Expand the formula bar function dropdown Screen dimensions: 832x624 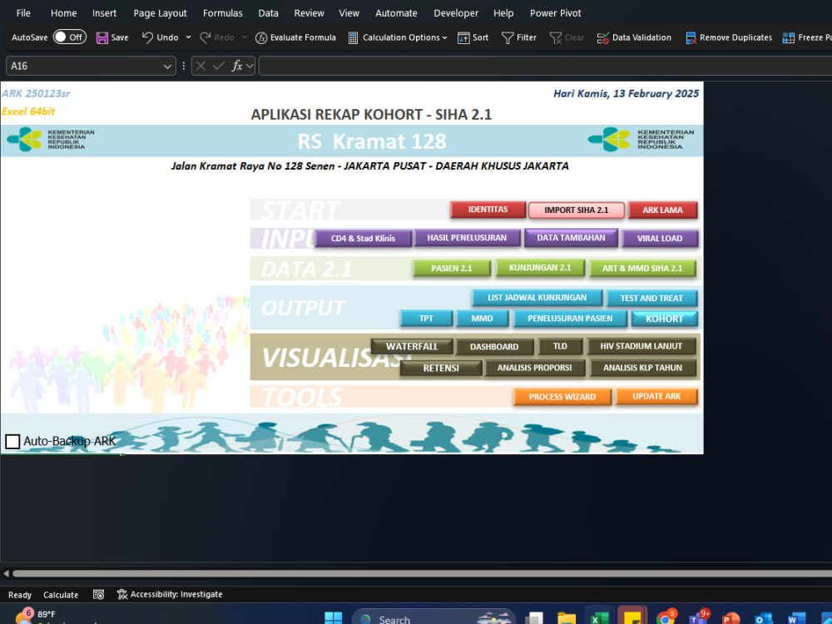pos(250,66)
